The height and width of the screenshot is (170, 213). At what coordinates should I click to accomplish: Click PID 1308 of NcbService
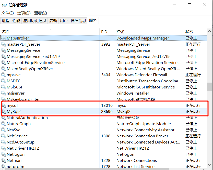106,136
